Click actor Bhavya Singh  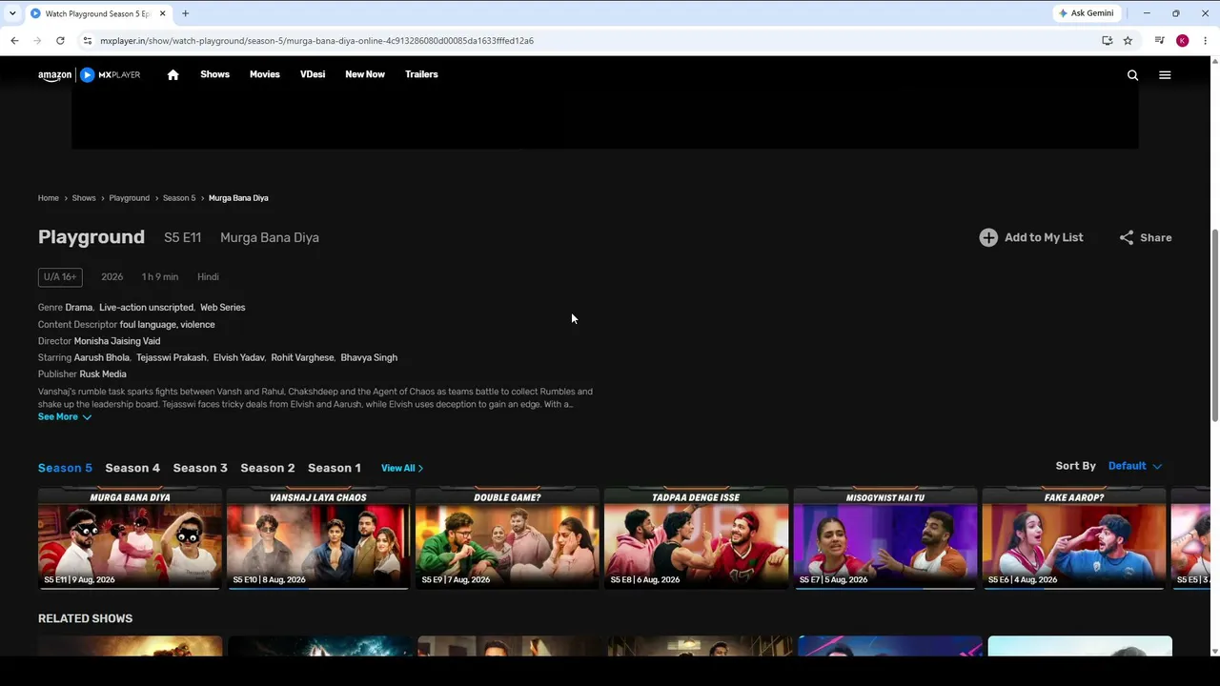click(369, 357)
